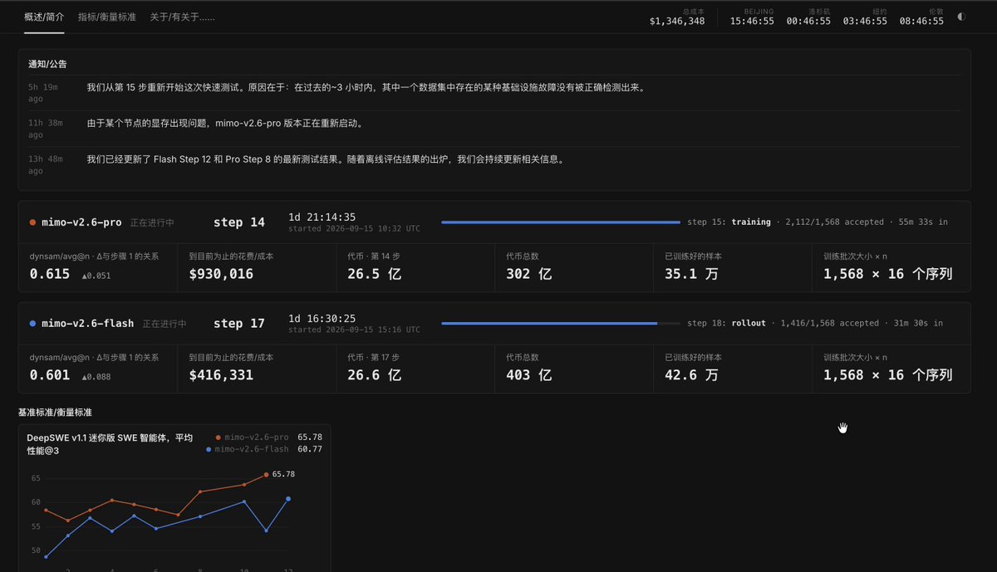Image resolution: width=997 pixels, height=572 pixels.
Task: Click the 洛杉矶 clock 00:46:55
Action: [808, 21]
